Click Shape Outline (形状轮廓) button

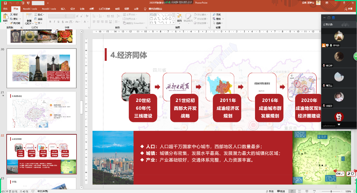pos(200,19)
